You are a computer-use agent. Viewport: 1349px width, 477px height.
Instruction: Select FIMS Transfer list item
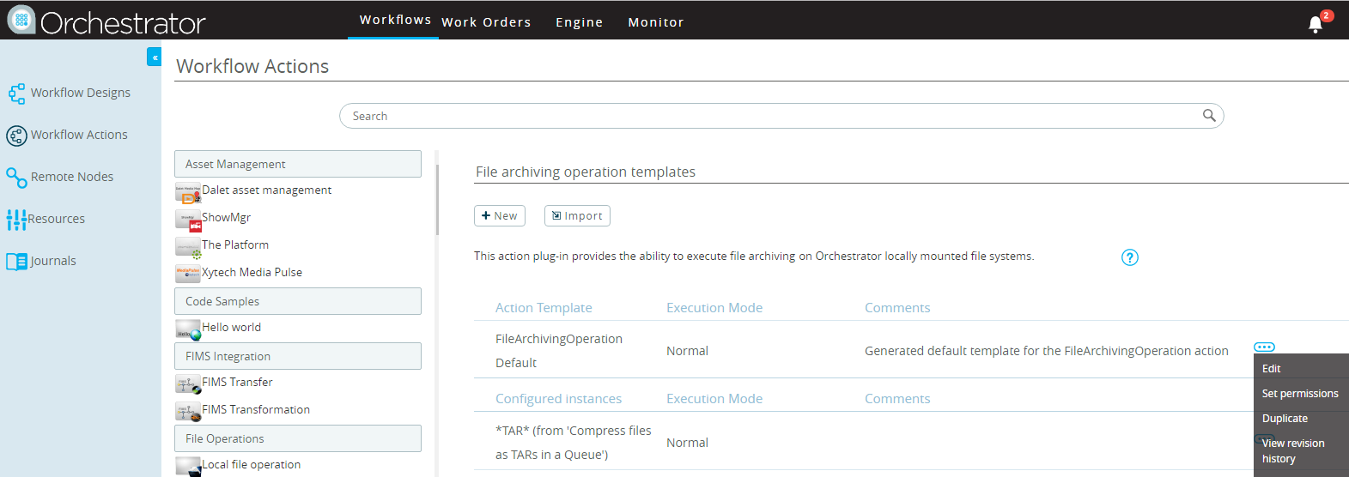click(237, 382)
